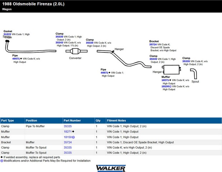Click the Fitment Notes column header
Image resolution: width=222 pixels, height=172 pixels.
tap(116, 121)
